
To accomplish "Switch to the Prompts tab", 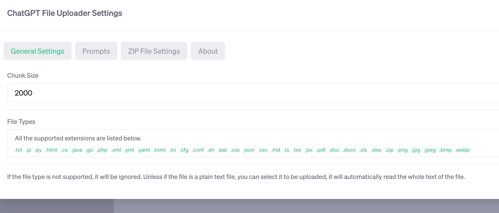I will click(x=96, y=51).
